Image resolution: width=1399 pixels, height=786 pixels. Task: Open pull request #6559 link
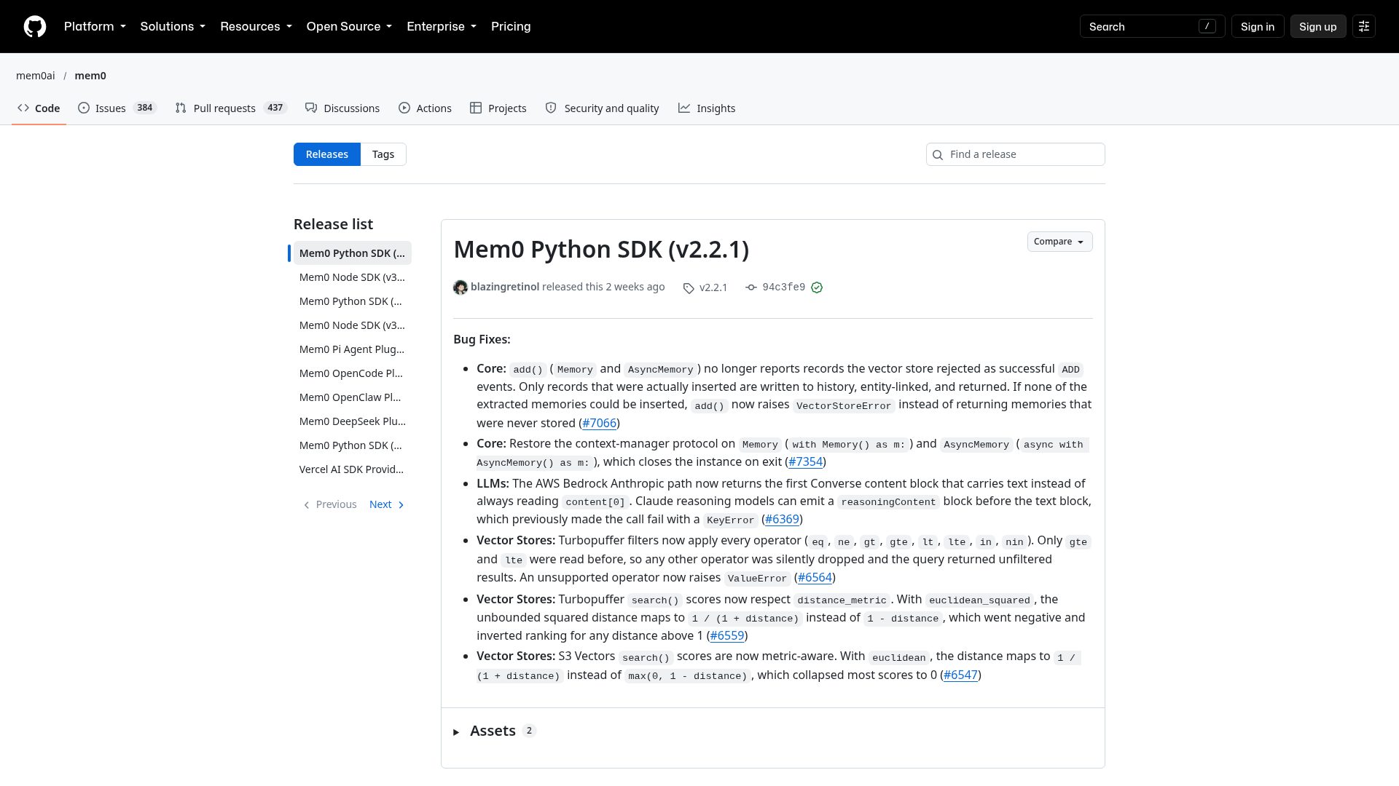point(727,636)
